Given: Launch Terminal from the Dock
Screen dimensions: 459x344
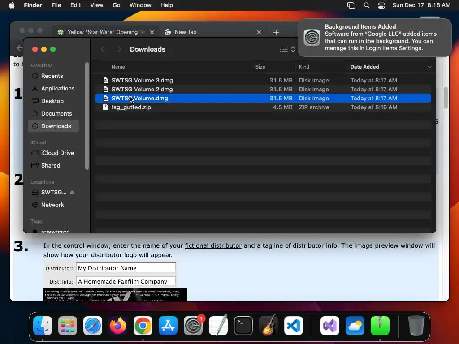Looking at the screenshot, I should (x=243, y=325).
